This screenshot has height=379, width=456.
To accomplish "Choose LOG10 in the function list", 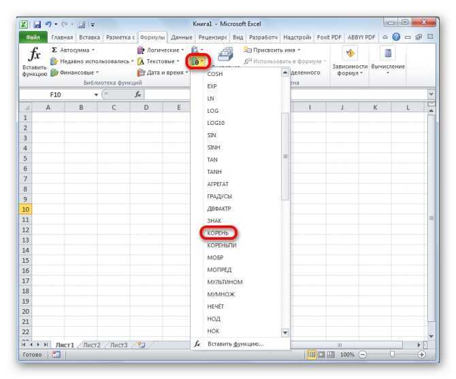I will [216, 123].
